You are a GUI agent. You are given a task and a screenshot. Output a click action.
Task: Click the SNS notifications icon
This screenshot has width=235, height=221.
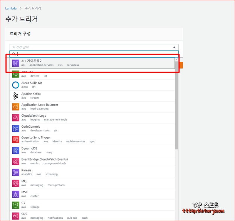click(16, 216)
